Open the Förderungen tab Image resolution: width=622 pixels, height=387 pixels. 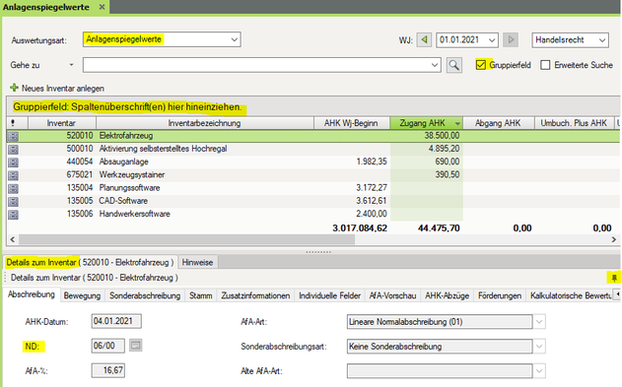[x=500, y=295]
